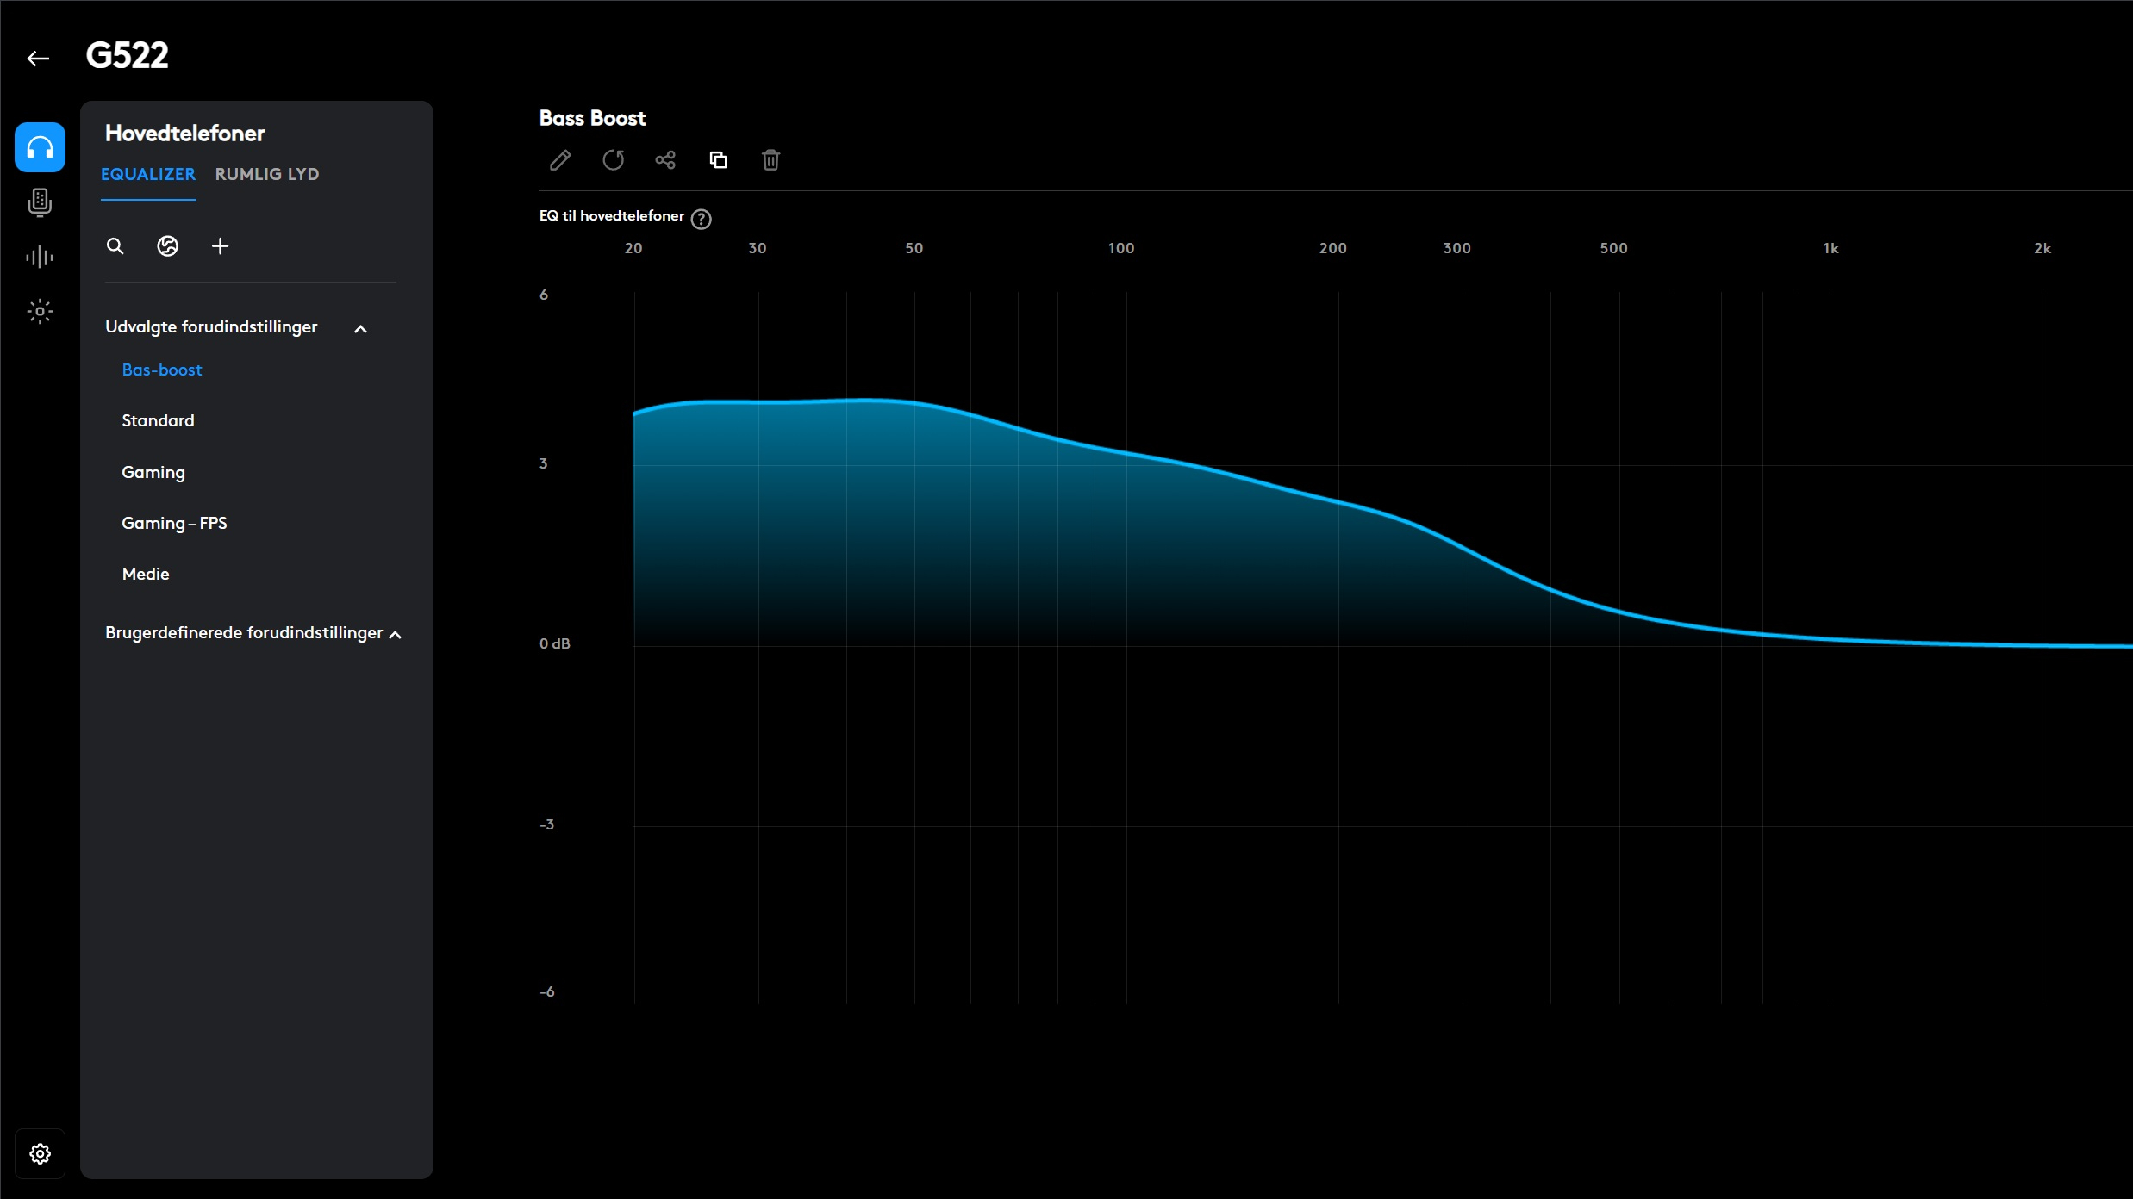Click the EQ curve near 50 Hz
The image size is (2133, 1199).
point(914,403)
